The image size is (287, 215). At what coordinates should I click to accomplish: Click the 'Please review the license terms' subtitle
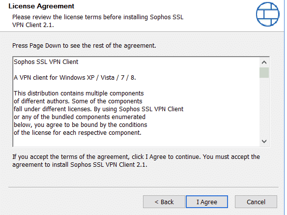point(98,21)
